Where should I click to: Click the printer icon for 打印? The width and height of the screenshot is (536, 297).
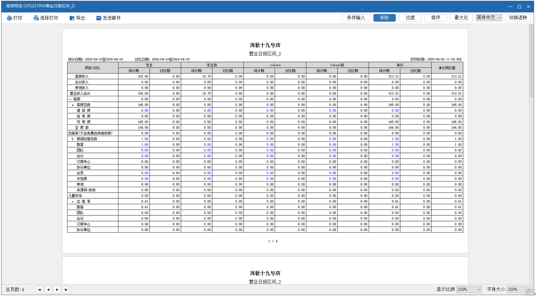[x=9, y=18]
